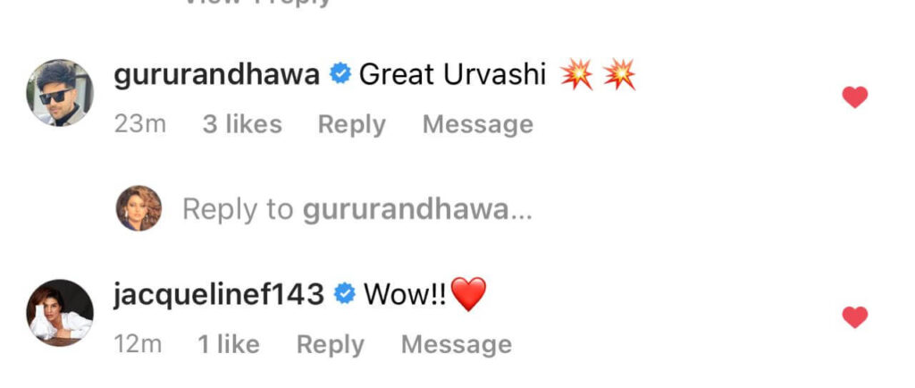Click the 23m timestamp on comment

[140, 124]
